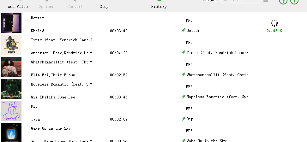Click the output folder browse icon
This screenshot has height=142, width=307.
coord(266,1)
